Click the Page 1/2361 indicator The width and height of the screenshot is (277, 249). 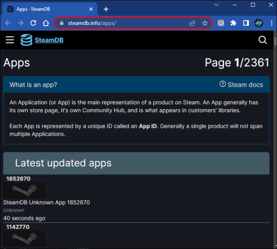[237, 63]
